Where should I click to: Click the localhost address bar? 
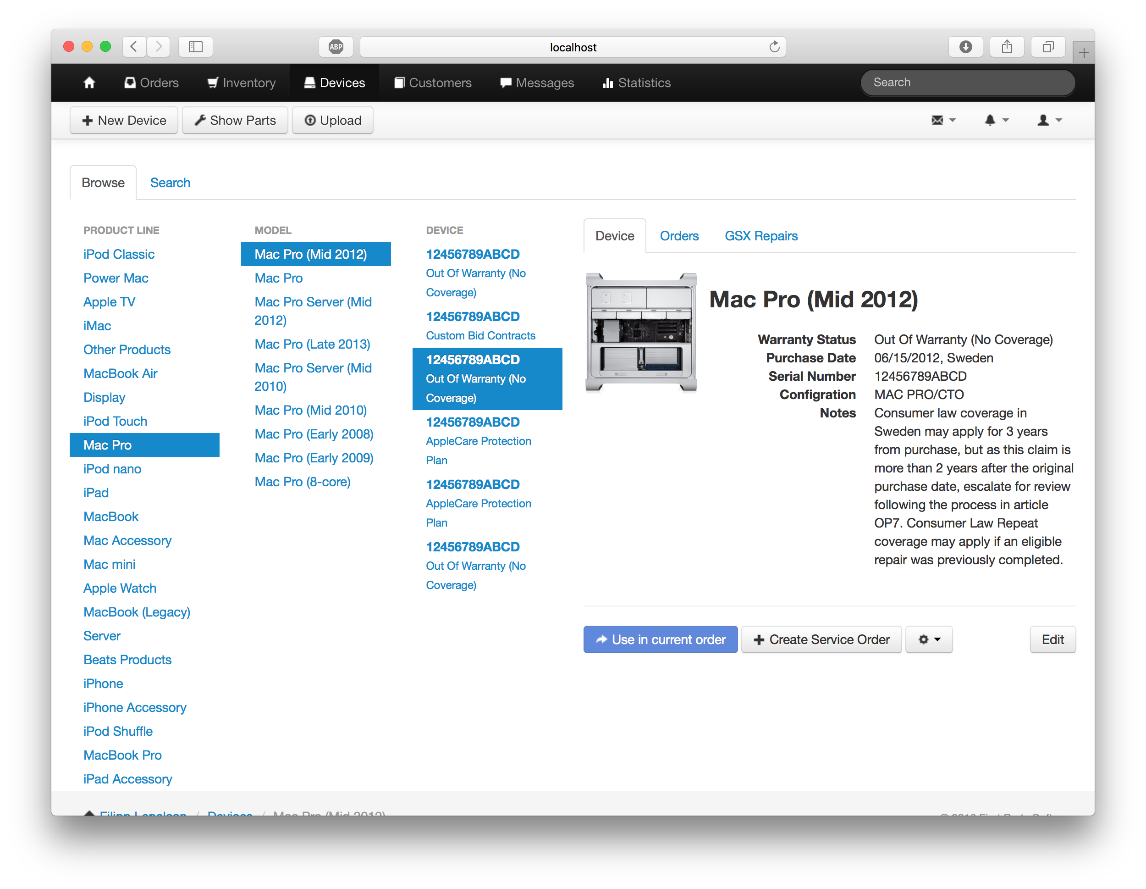coord(573,47)
